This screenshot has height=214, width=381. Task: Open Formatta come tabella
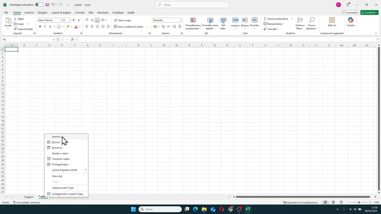210,23
